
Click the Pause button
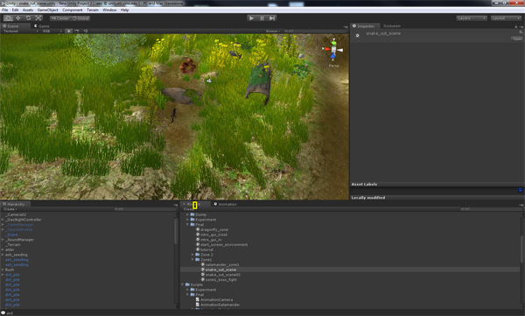[262, 18]
